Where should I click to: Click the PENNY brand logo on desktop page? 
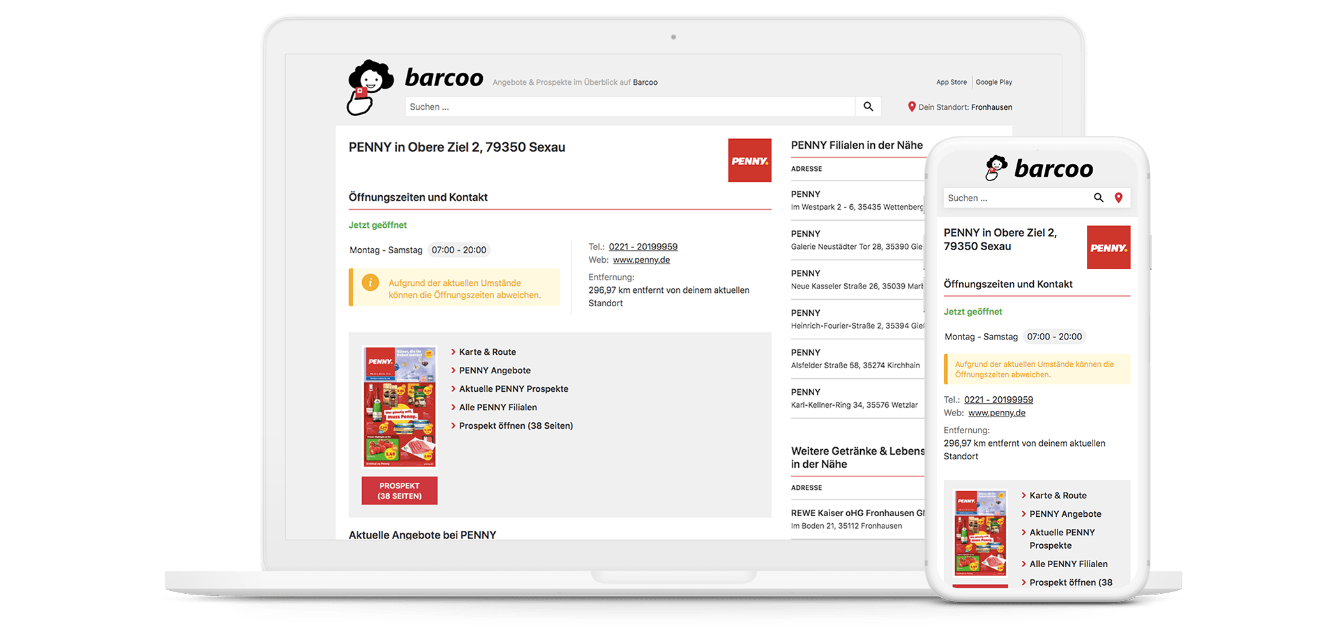pos(749,161)
